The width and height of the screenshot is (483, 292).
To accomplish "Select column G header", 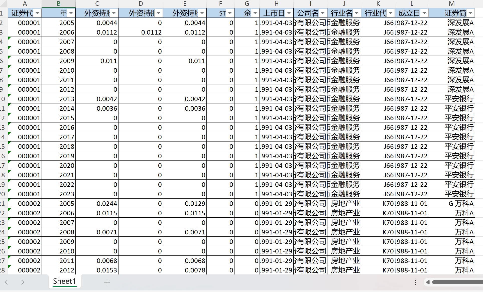I will point(247,4).
